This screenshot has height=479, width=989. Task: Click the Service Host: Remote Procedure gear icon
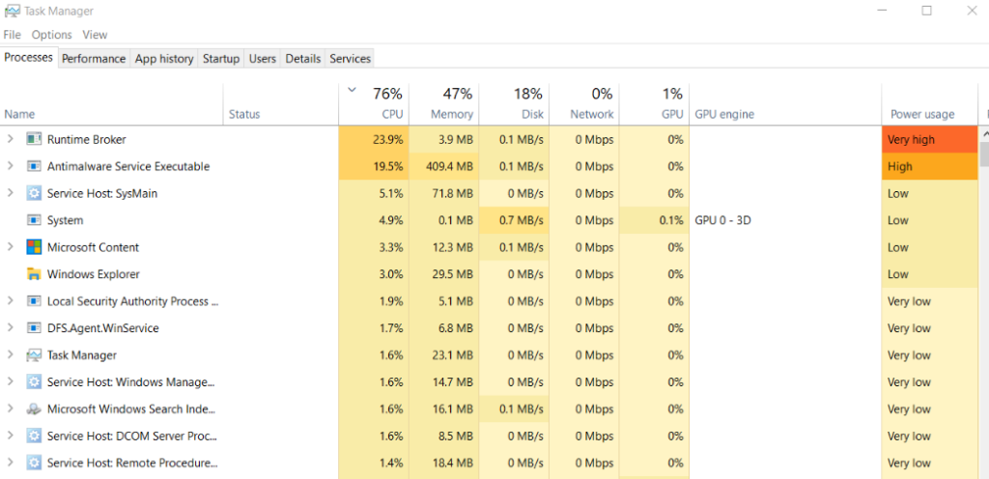pyautogui.click(x=34, y=464)
